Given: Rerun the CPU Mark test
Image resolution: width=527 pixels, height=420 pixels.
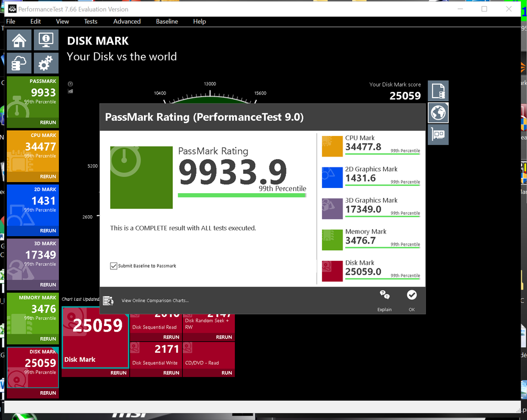Looking at the screenshot, I should point(48,176).
